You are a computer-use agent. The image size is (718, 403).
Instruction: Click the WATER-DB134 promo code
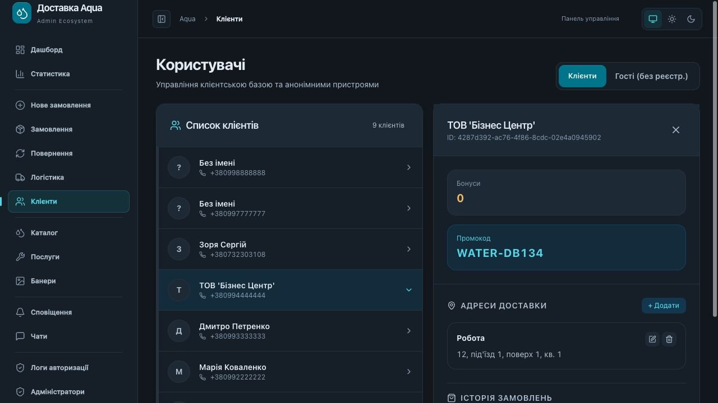(x=500, y=253)
